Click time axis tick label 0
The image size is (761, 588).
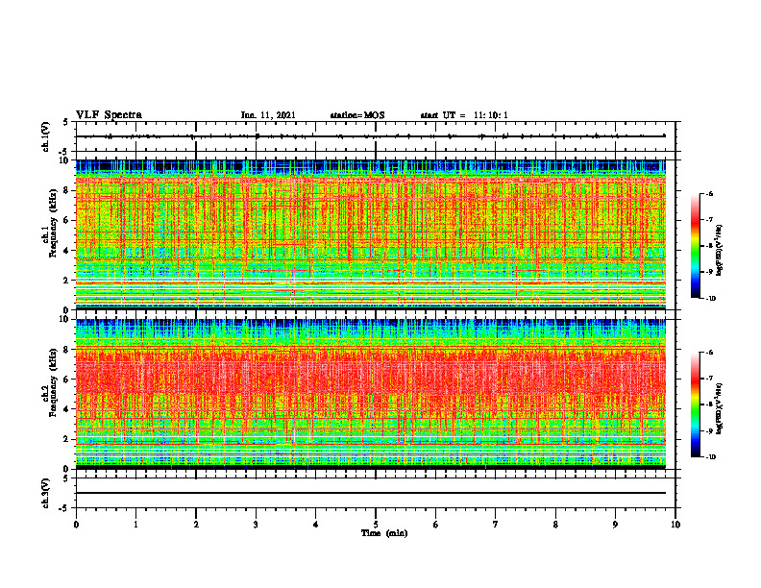pos(76,525)
